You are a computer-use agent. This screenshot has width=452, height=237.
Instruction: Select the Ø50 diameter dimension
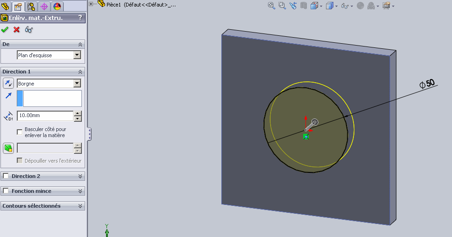click(x=427, y=84)
